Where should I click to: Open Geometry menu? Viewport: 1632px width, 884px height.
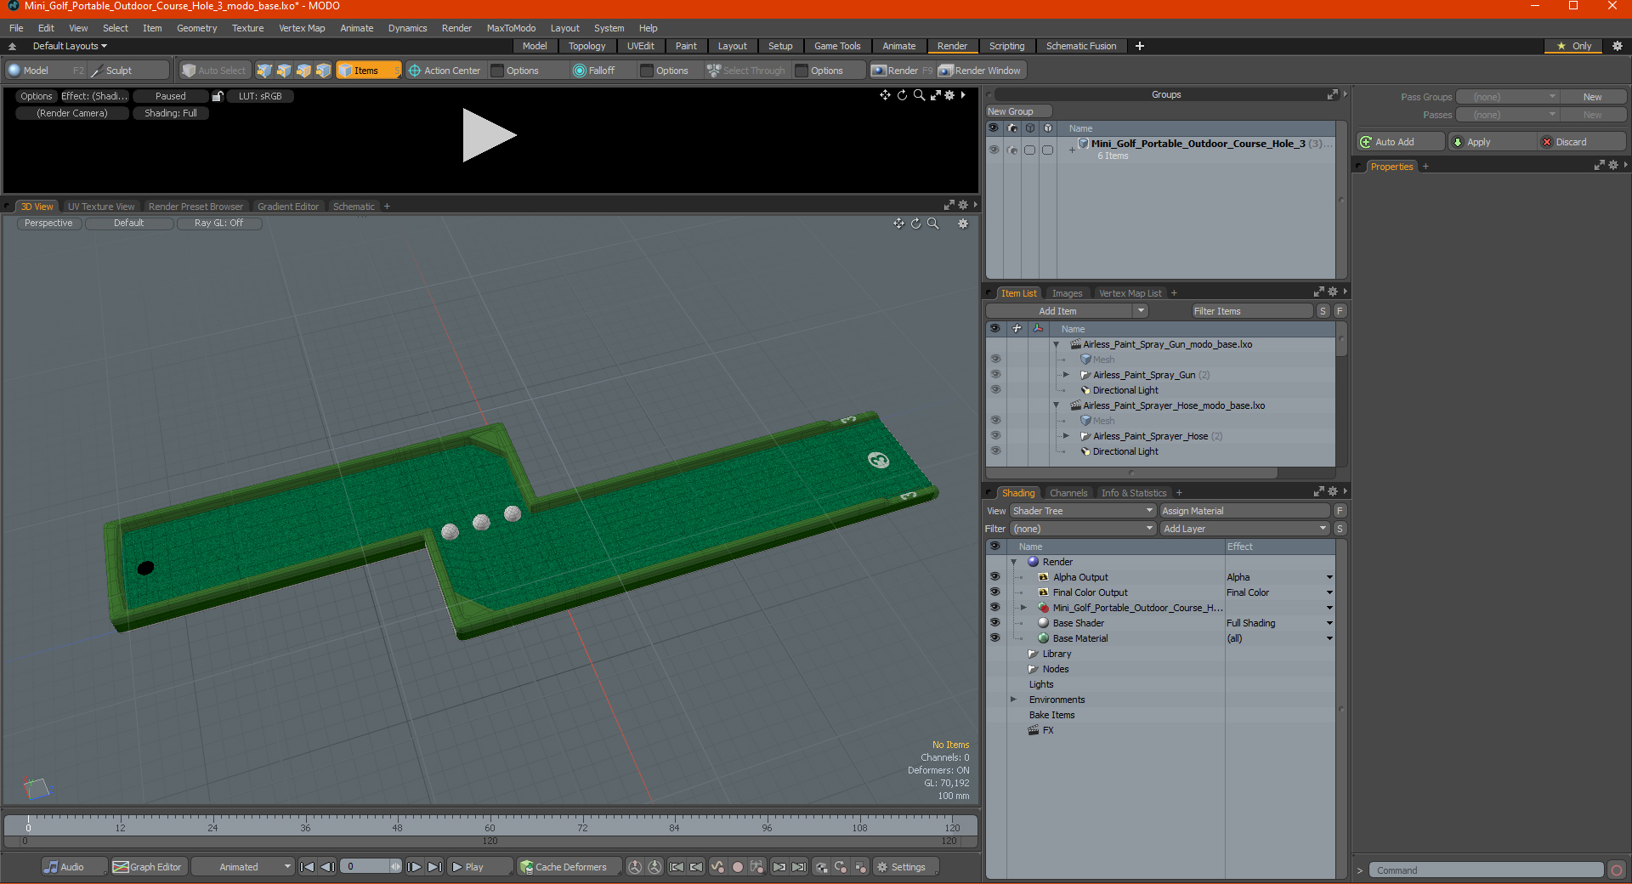(196, 28)
